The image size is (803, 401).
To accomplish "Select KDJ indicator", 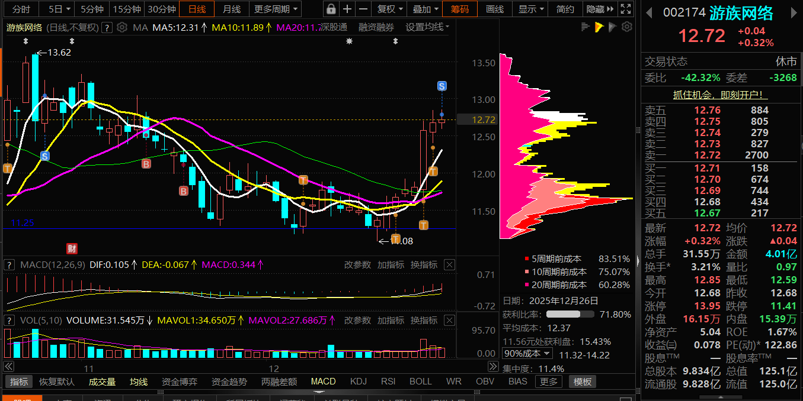I will coord(359,381).
